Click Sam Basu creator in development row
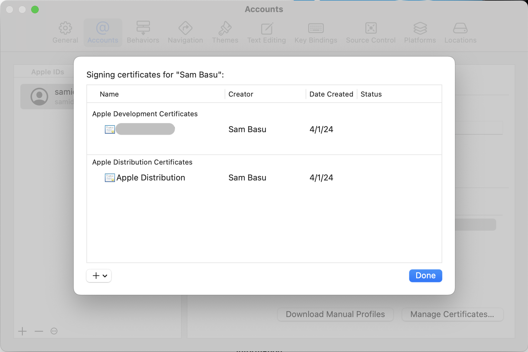 [247, 129]
